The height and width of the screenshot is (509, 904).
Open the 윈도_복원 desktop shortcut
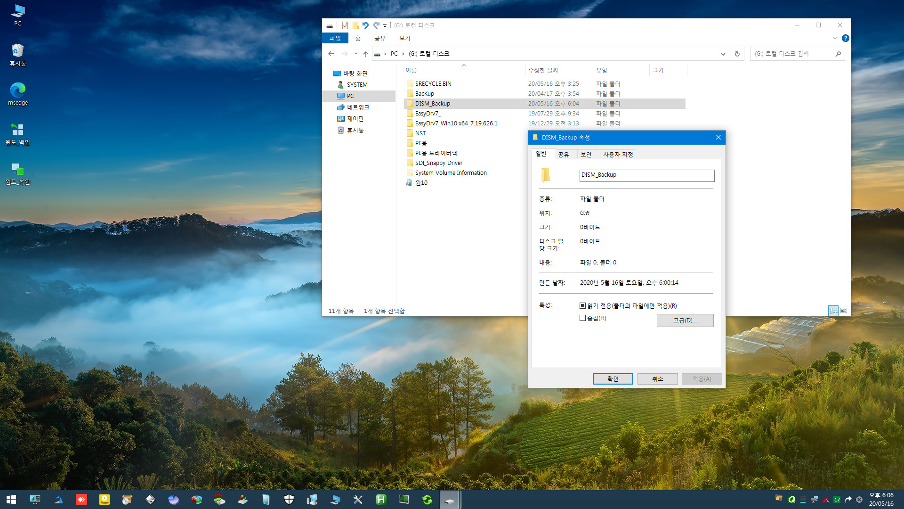point(17,173)
